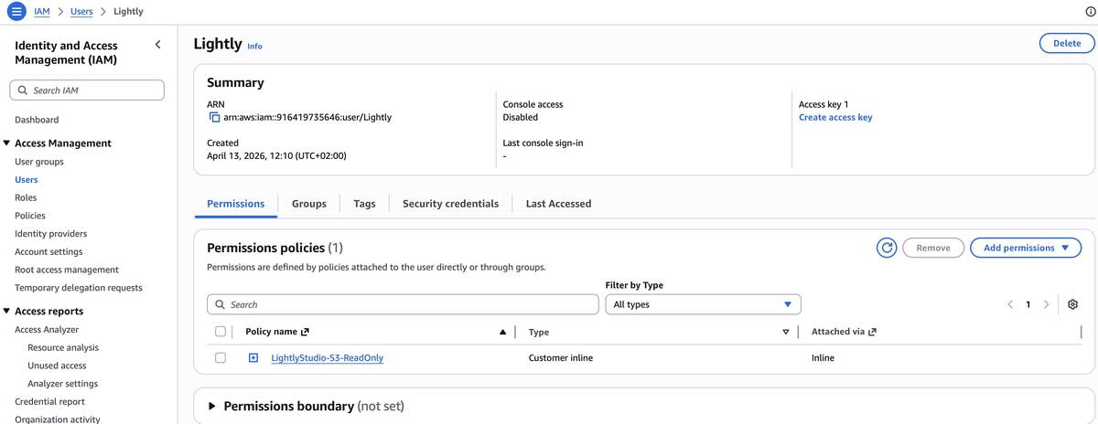Copy the user ARN with the copy icon
The image size is (1098, 424).
(214, 118)
